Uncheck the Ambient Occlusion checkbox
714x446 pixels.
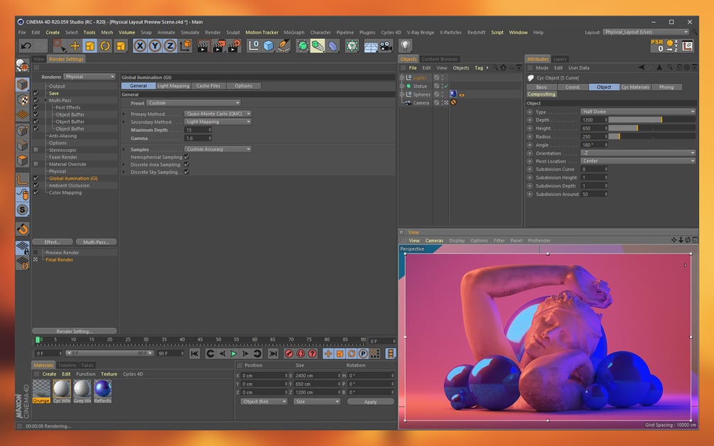click(x=36, y=185)
